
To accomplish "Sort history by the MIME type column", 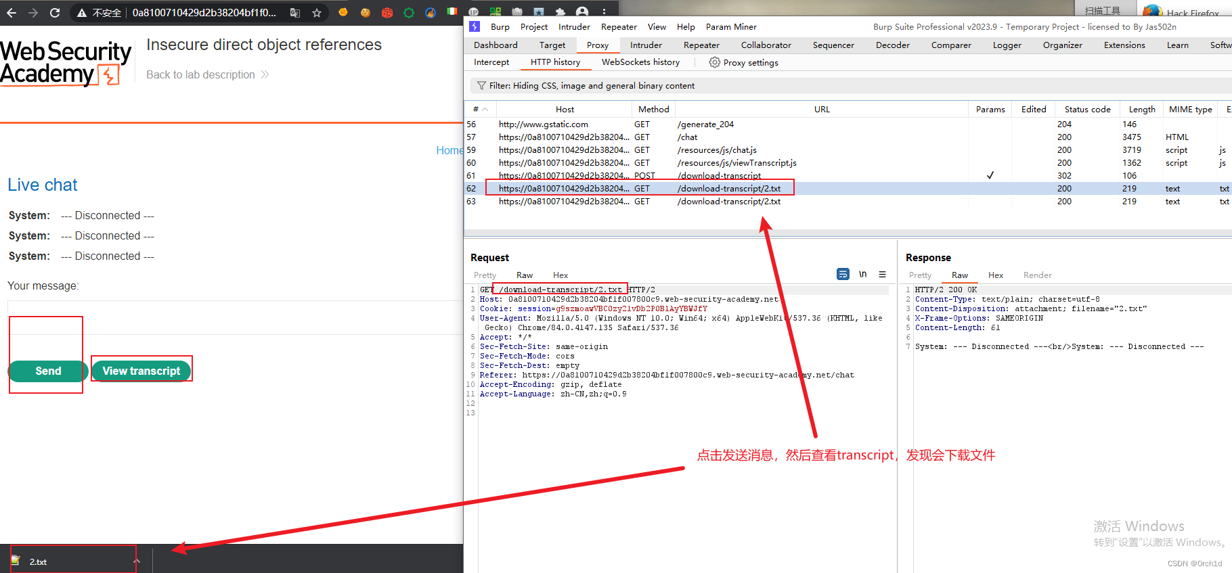I will click(x=1190, y=110).
